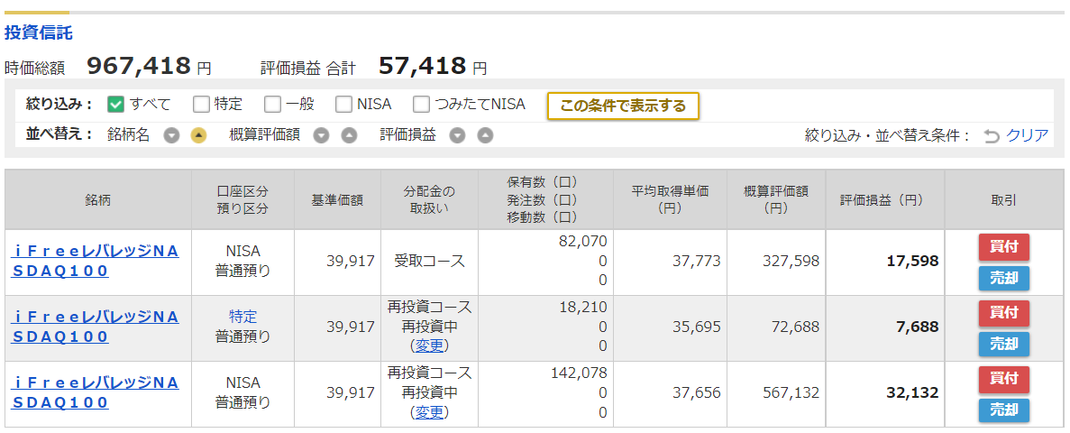Open the fund link in the 32,132 profit row
The image size is (1070, 433).
tap(95, 392)
